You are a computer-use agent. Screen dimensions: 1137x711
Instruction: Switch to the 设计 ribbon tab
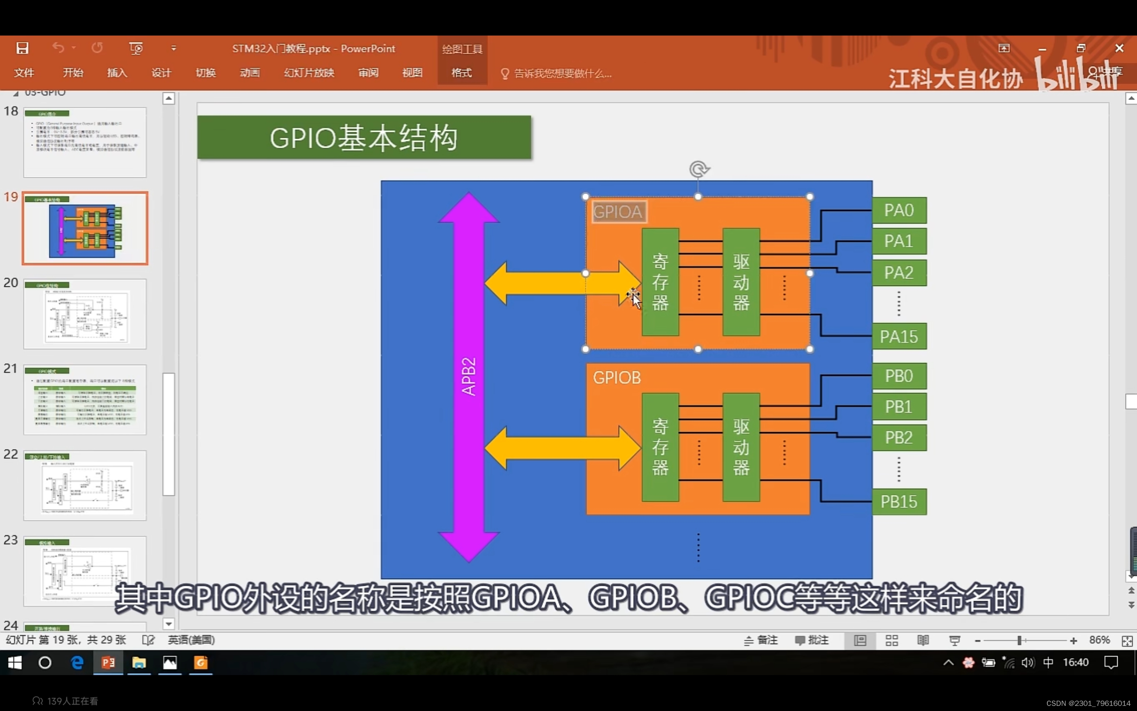click(x=161, y=73)
